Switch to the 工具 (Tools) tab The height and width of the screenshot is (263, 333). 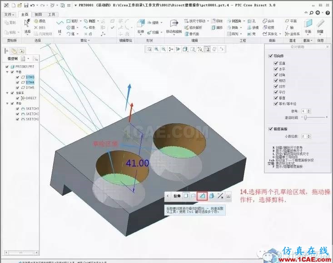pyautogui.click(x=51, y=15)
